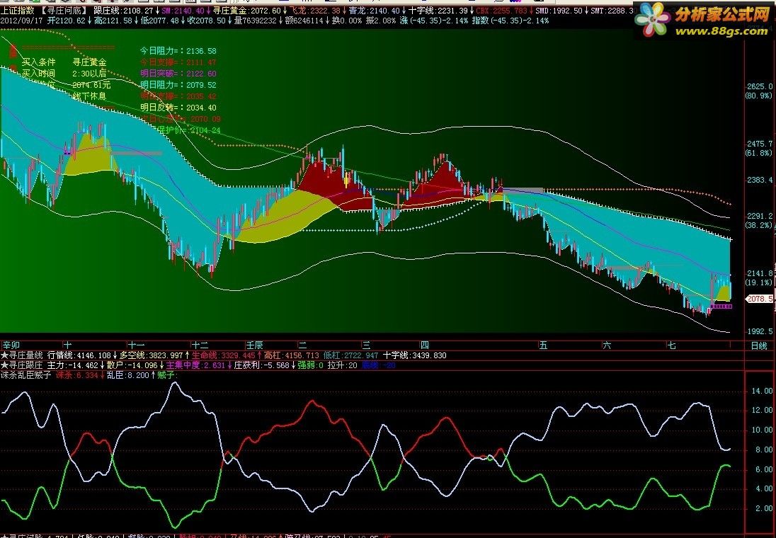Click the 生命线:3329.445 readout

(224, 355)
